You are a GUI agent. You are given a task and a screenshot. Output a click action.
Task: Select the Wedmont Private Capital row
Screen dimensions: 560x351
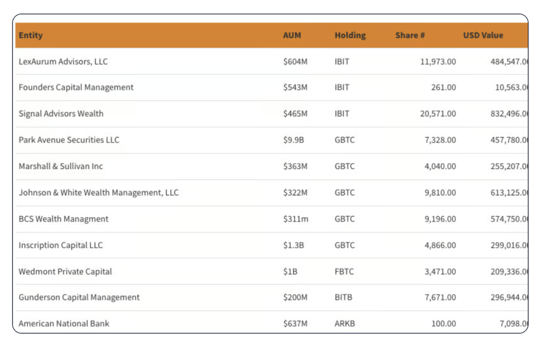(65, 271)
